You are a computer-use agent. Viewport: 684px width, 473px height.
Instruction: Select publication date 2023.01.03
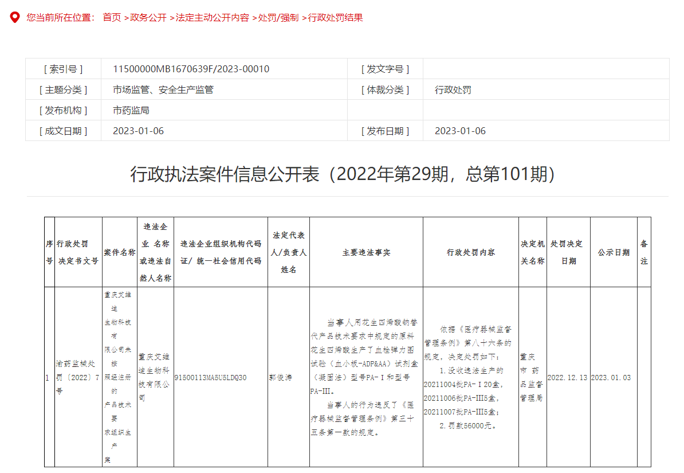pos(611,377)
